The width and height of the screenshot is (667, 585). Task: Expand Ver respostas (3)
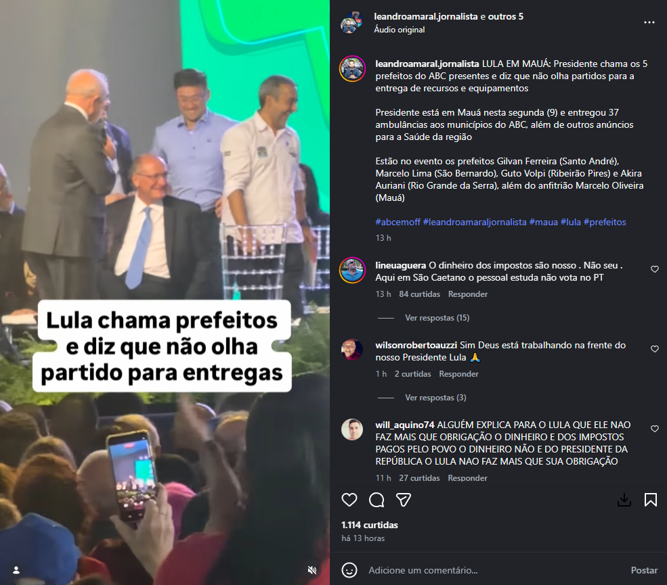(435, 398)
